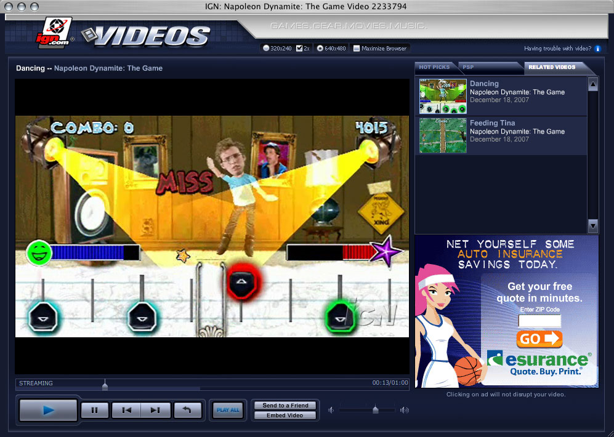
Task: Skip to next video track
Action: 155,410
